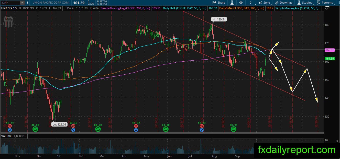
Task: Select the truncated SimpleMovingAvg 50 study label
Action: (298, 8)
